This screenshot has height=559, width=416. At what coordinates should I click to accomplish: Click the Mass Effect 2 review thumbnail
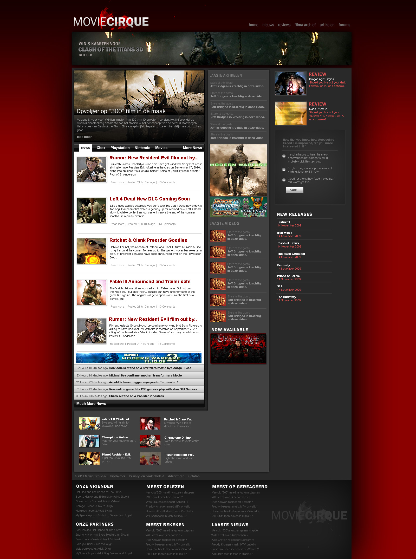(291, 113)
